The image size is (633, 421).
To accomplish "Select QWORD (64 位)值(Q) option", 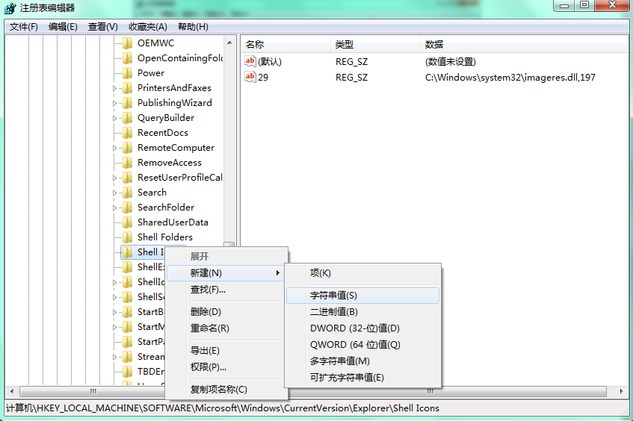I will tap(362, 345).
